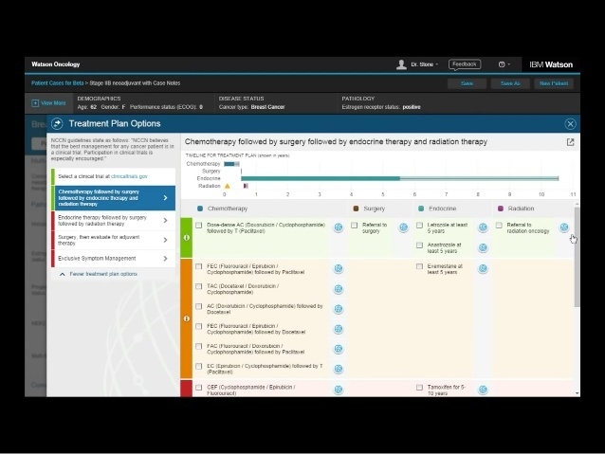Click the Endocrine timeline bar

(x=400, y=178)
